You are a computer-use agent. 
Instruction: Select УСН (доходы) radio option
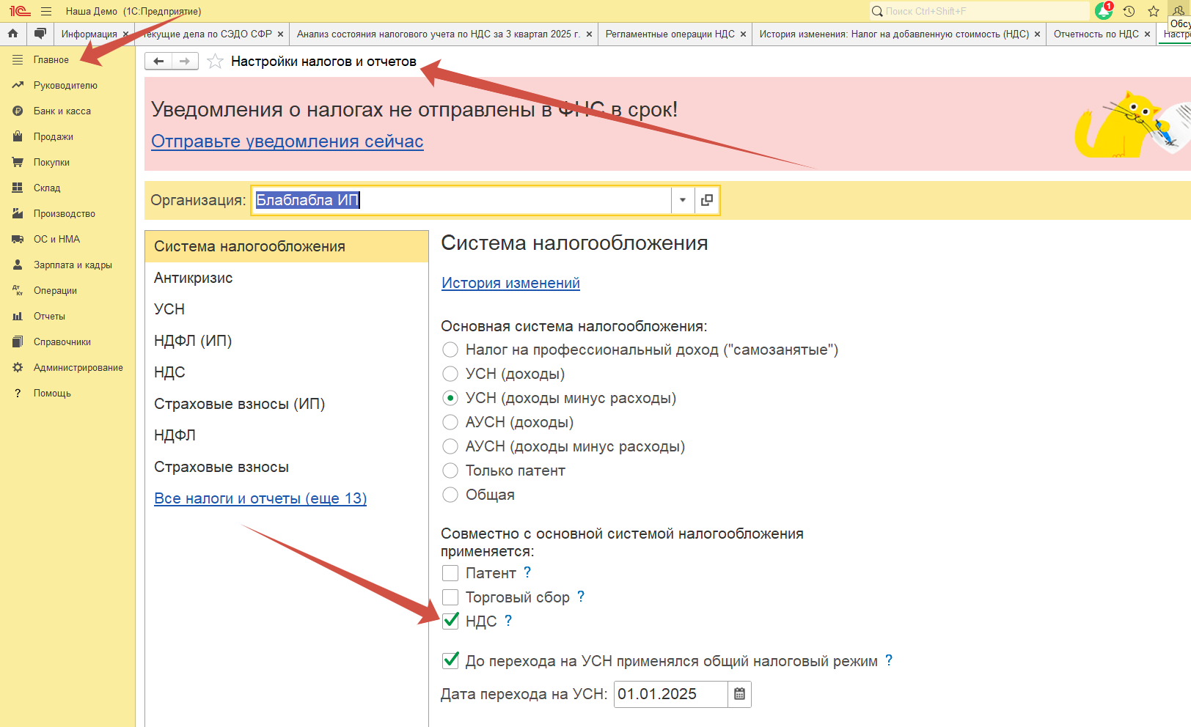pos(450,374)
